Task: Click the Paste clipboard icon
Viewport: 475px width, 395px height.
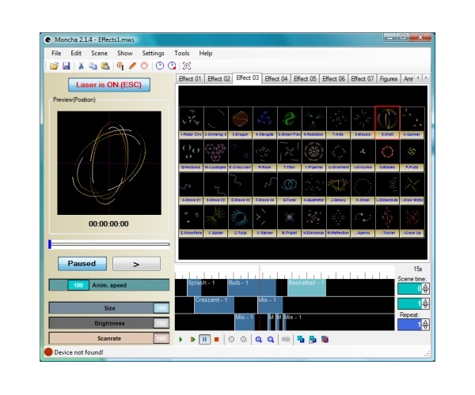Action: (x=105, y=66)
